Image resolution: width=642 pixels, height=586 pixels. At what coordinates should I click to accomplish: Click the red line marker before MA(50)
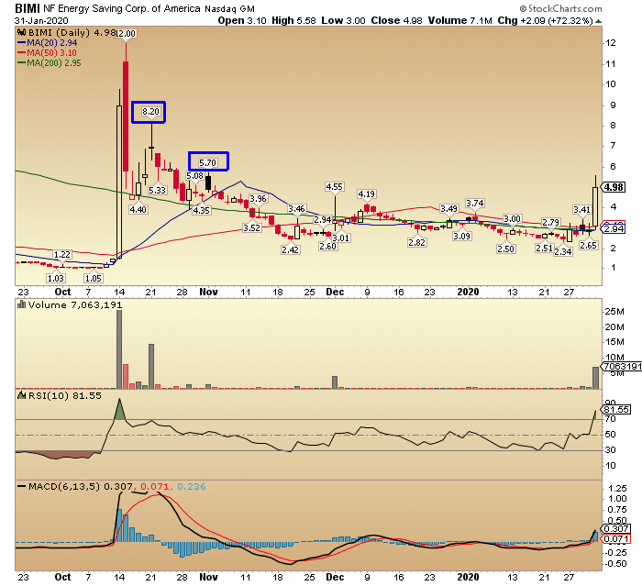tap(21, 53)
